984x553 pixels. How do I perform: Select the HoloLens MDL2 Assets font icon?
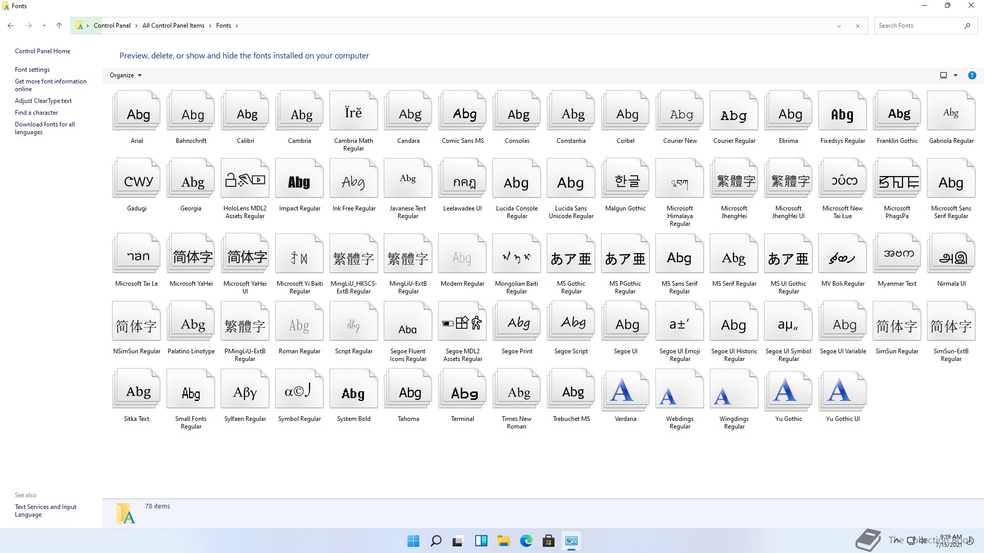coord(245,178)
